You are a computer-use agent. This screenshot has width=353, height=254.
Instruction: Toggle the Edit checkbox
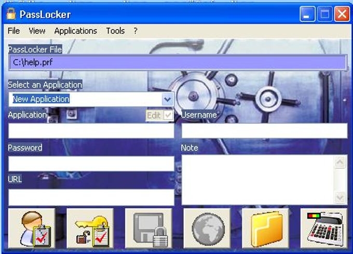[x=168, y=115]
